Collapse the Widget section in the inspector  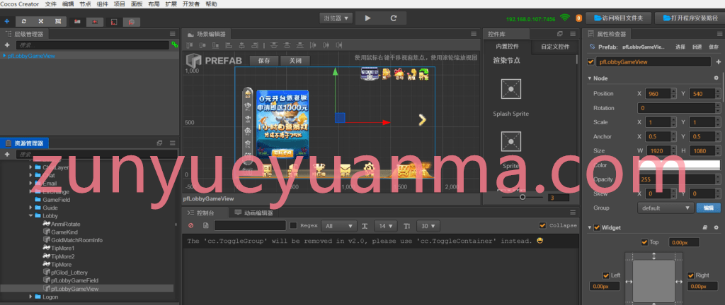pos(590,227)
